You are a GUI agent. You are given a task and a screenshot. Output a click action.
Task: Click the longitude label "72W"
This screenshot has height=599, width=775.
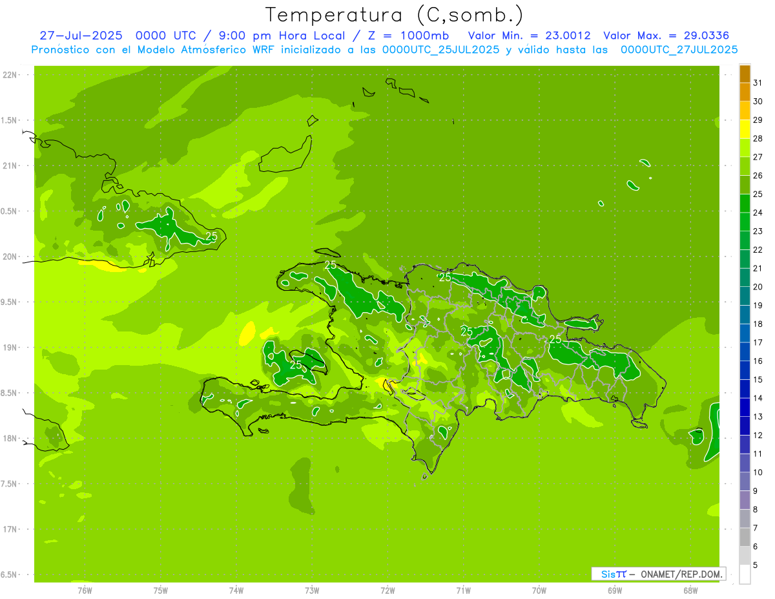click(x=387, y=591)
